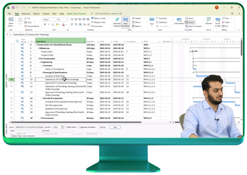Click the Tell me what you want search box
This screenshot has height=175, width=247.
click(108, 14)
